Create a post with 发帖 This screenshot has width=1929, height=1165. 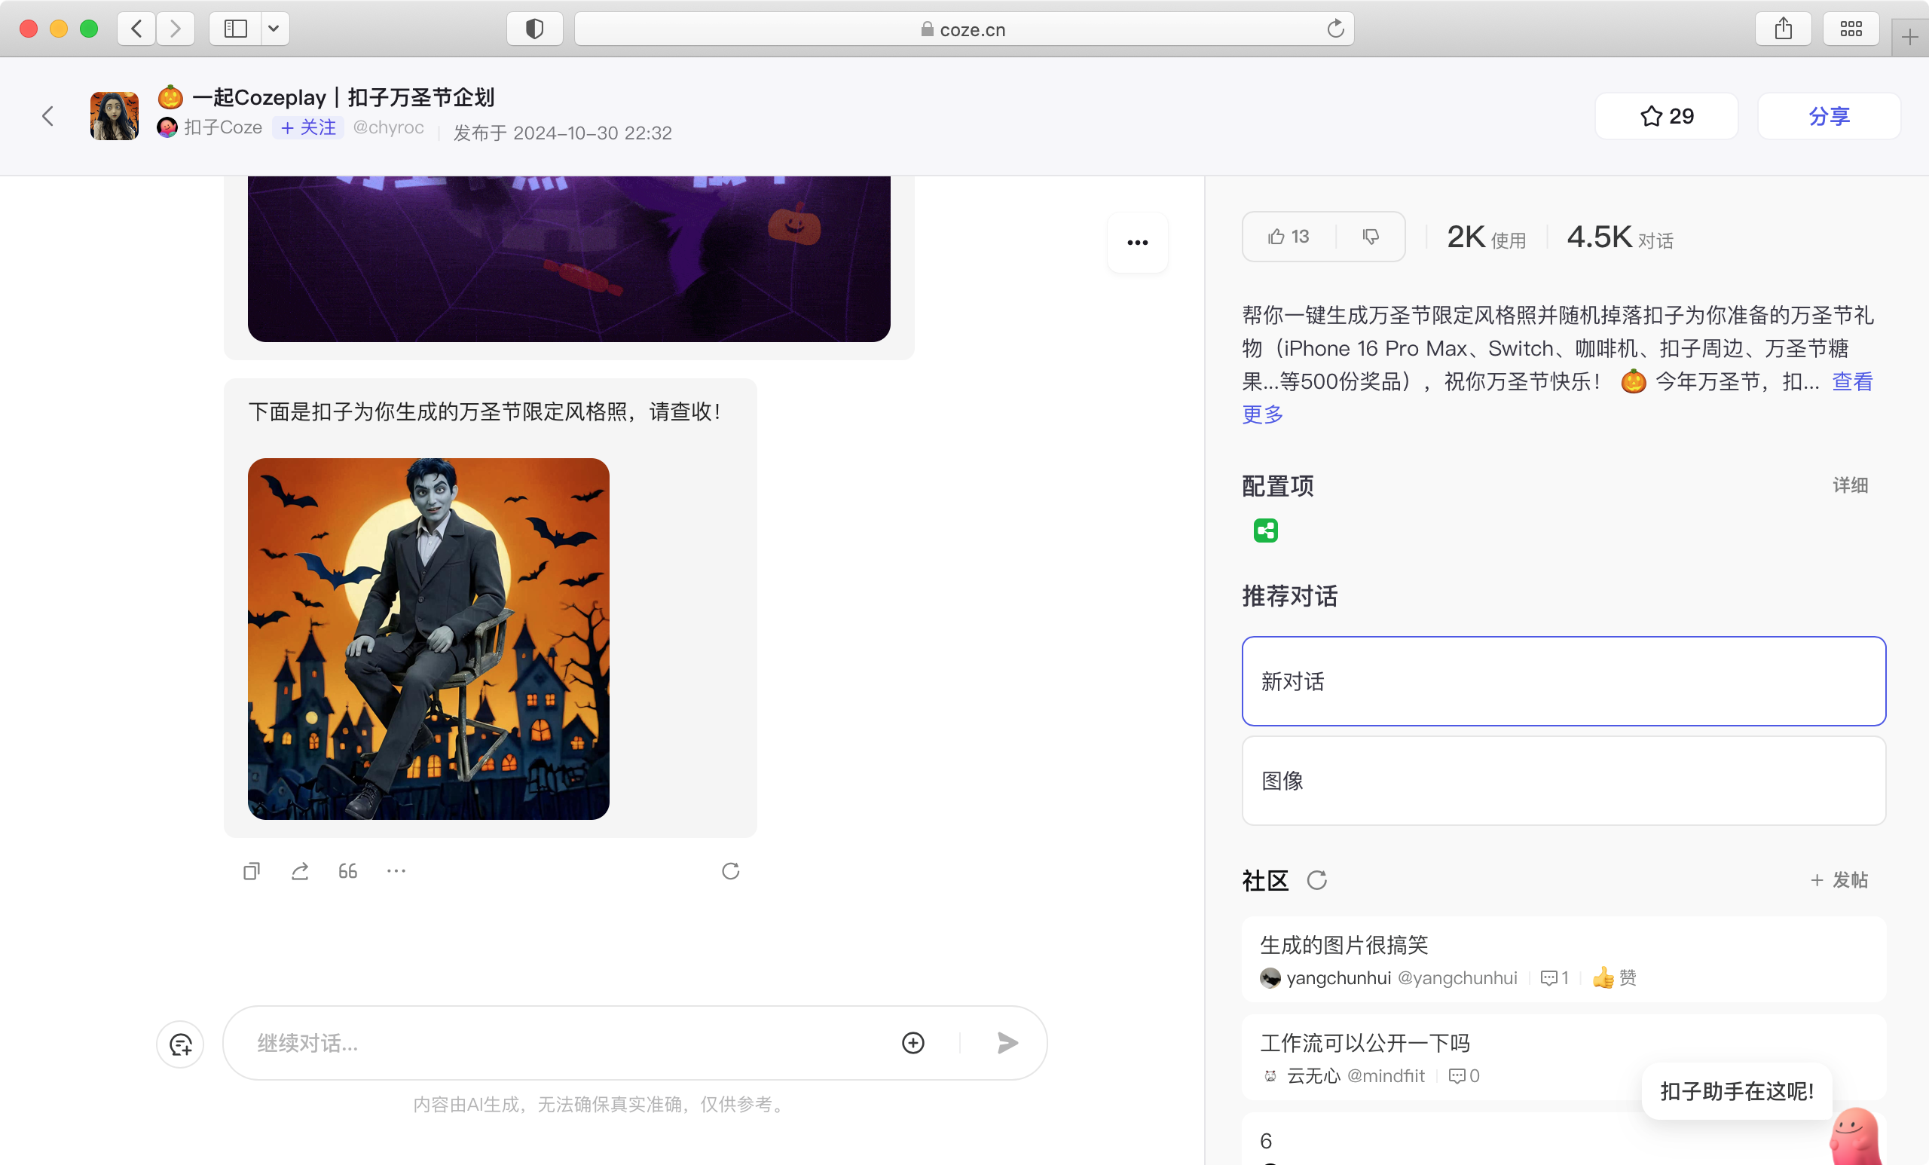pos(1839,880)
